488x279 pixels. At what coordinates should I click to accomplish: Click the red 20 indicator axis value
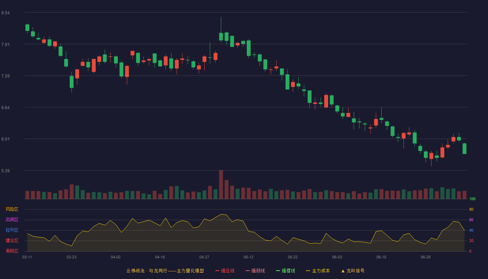(471, 241)
